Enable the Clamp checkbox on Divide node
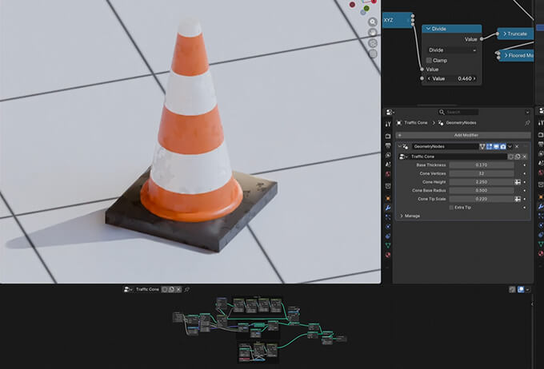Screen dimensions: 544x369 click(x=430, y=60)
